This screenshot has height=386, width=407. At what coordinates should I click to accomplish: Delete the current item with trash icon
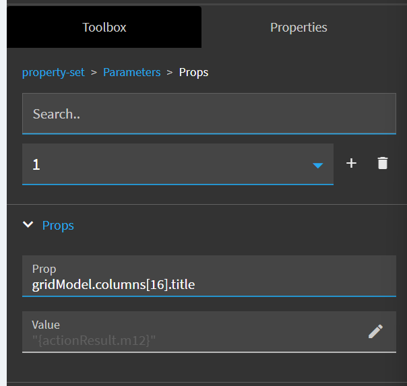click(x=383, y=164)
